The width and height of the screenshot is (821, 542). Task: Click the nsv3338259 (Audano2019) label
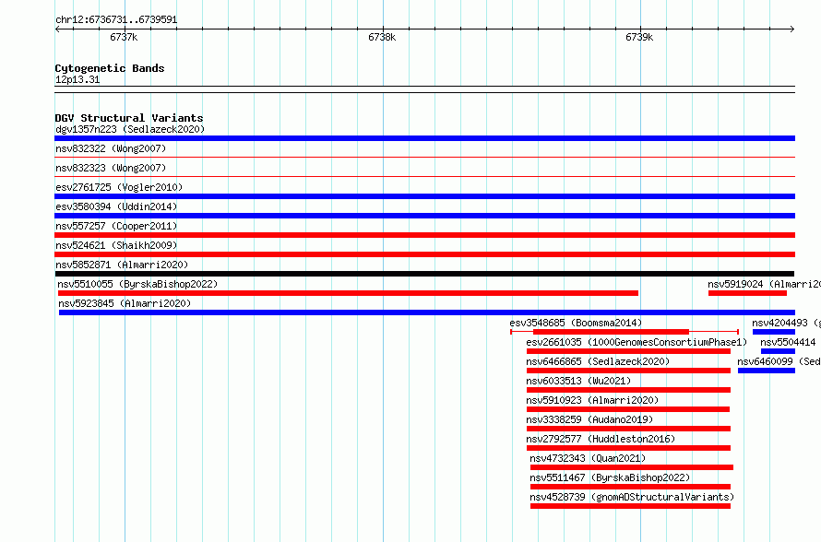pos(589,419)
